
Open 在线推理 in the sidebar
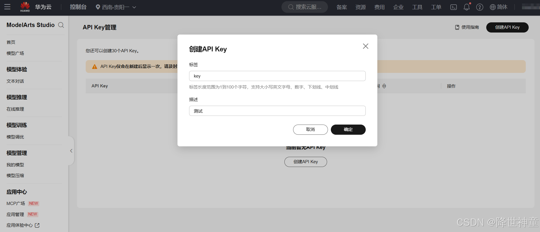[x=15, y=109]
